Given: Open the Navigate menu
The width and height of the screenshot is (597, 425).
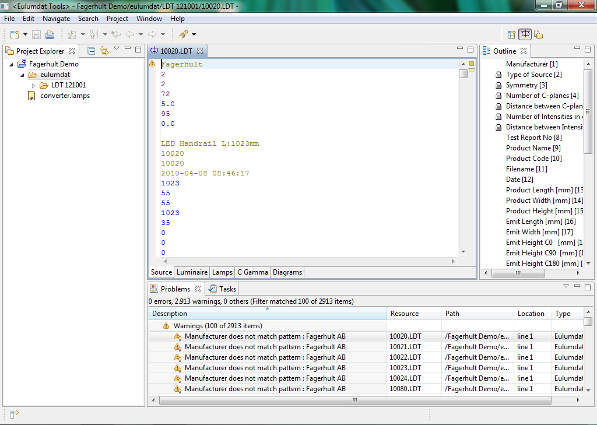Looking at the screenshot, I should (56, 19).
